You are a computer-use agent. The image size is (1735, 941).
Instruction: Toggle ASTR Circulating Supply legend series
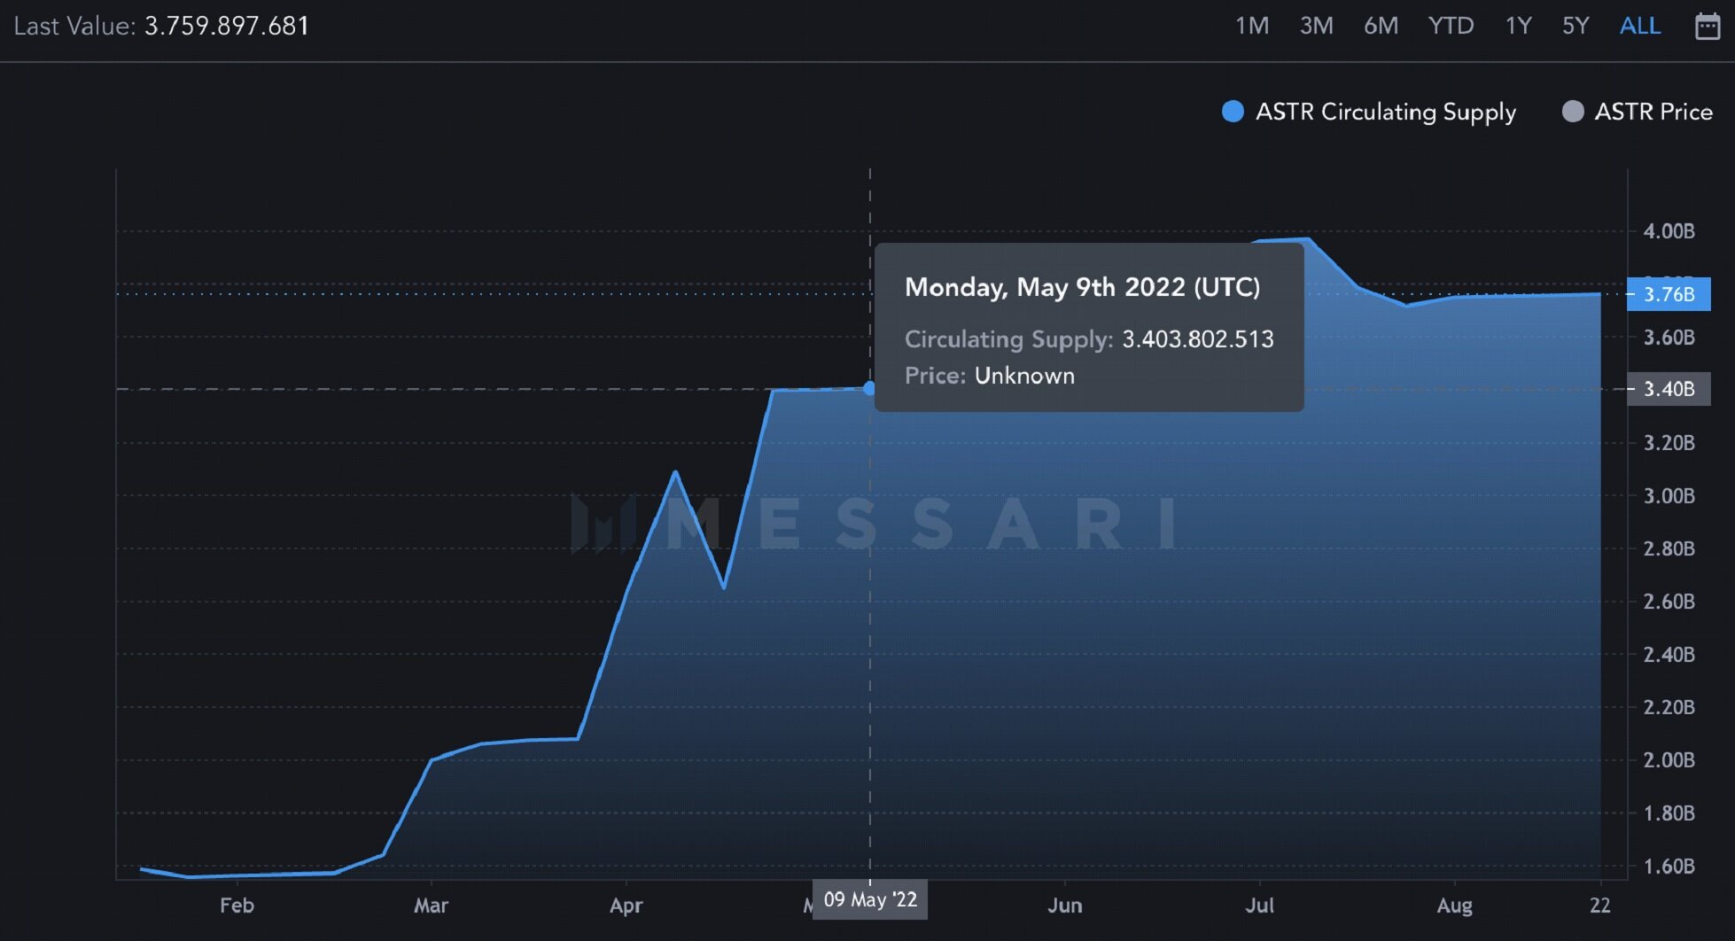(1369, 112)
